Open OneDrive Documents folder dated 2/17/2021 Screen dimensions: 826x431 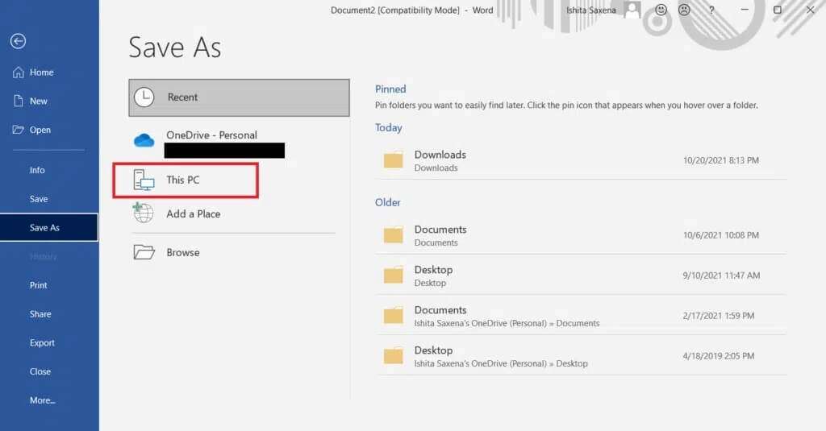(x=581, y=316)
